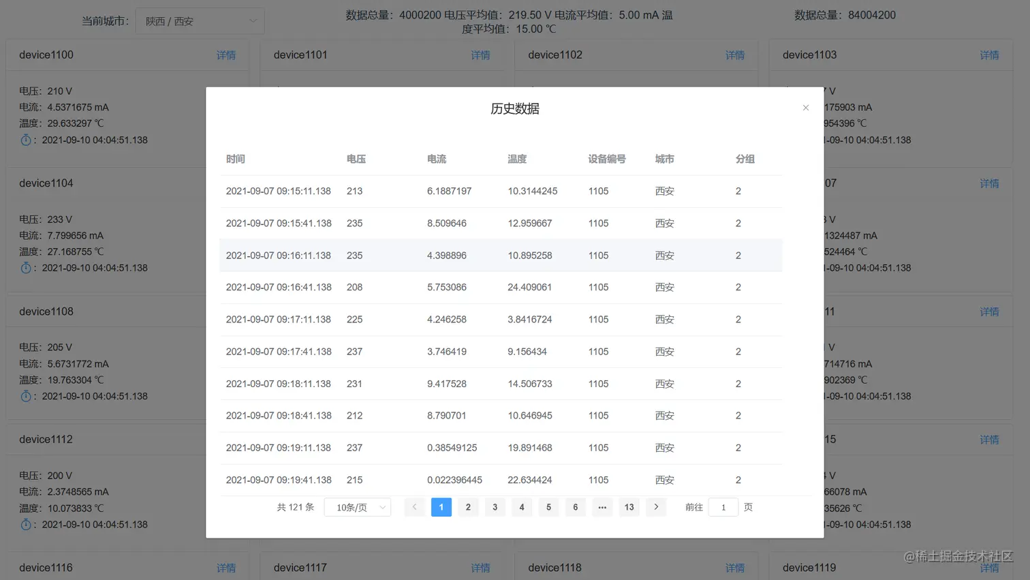
Task: Click the clock icon on device1108 card
Action: point(26,396)
